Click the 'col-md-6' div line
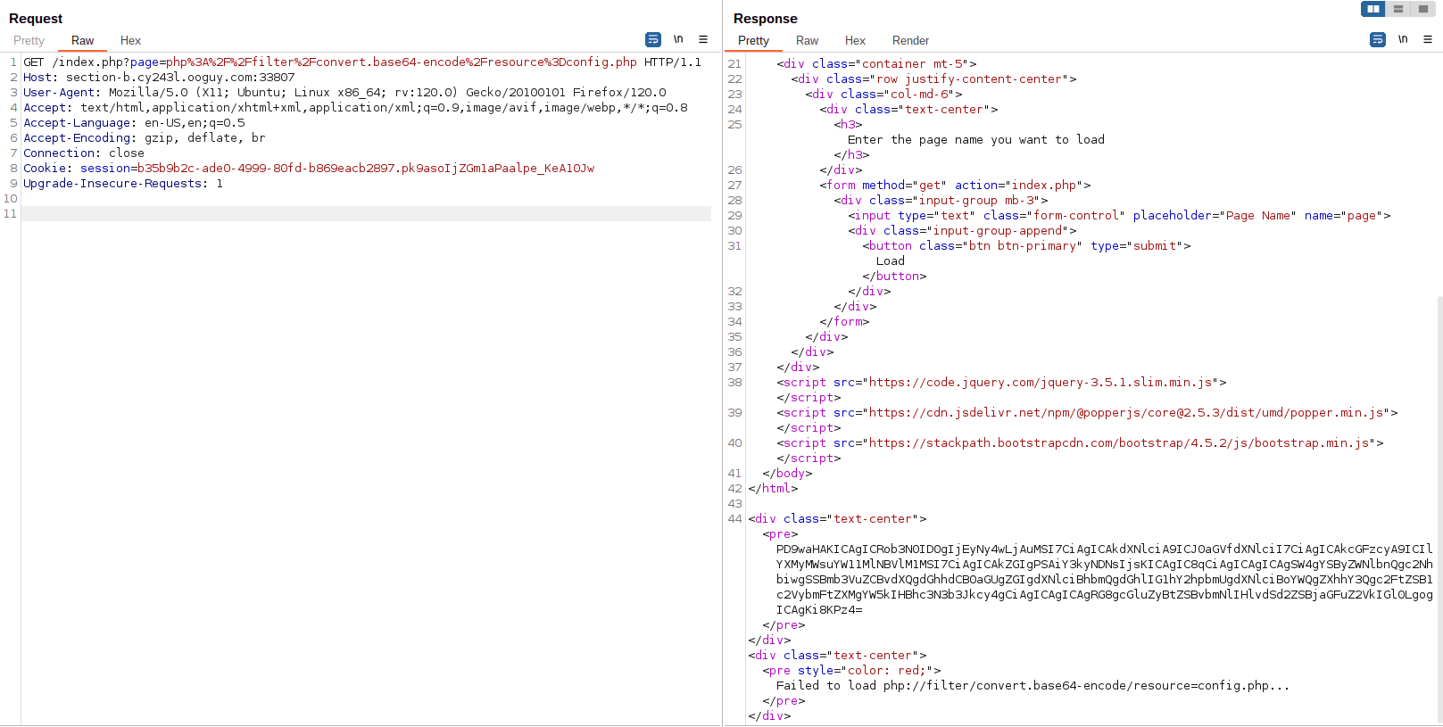Image resolution: width=1443 pixels, height=727 pixels. pos(883,95)
